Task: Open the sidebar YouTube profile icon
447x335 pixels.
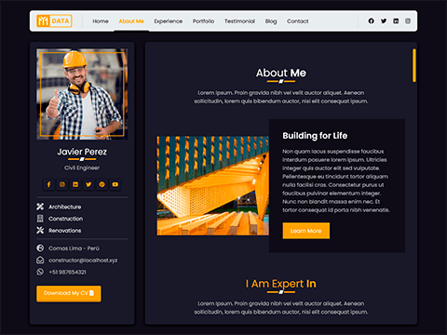Action: click(115, 184)
